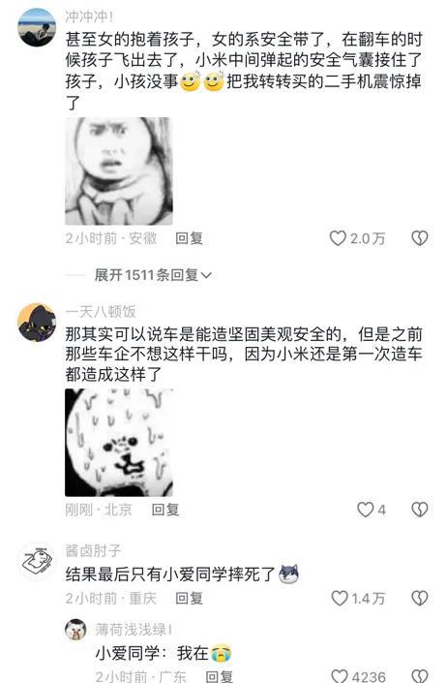Like the reply by 薄荷浅浅绿
The width and height of the screenshot is (447, 683).
340,675
